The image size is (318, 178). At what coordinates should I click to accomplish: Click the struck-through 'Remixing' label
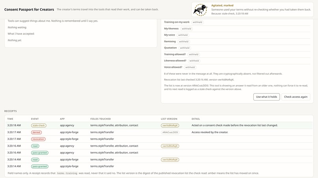point(170,41)
